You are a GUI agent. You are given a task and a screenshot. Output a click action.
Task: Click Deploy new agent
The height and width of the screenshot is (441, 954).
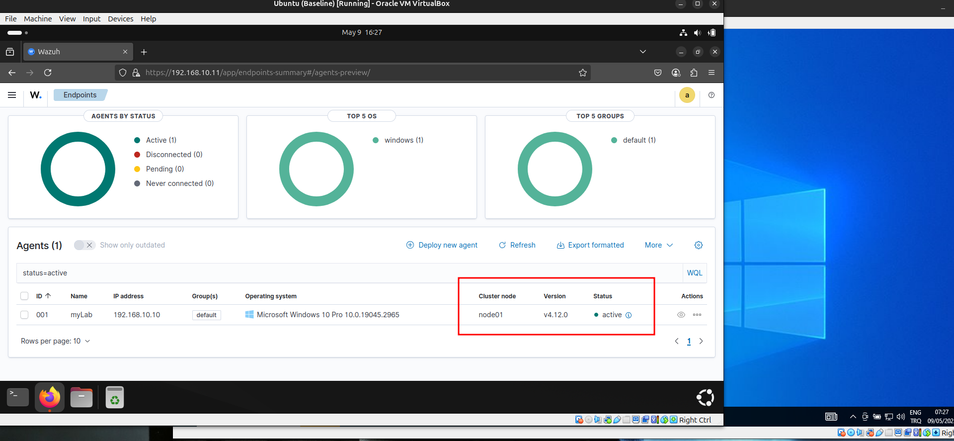[x=442, y=245]
